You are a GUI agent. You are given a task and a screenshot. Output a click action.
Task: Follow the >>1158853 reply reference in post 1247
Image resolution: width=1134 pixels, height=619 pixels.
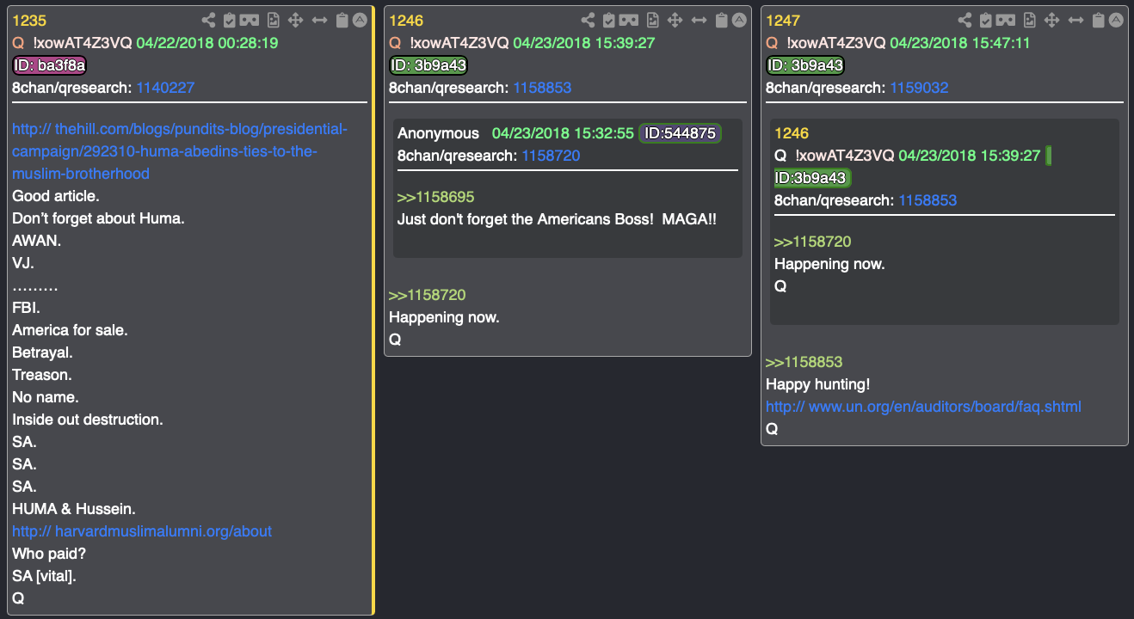click(x=804, y=362)
